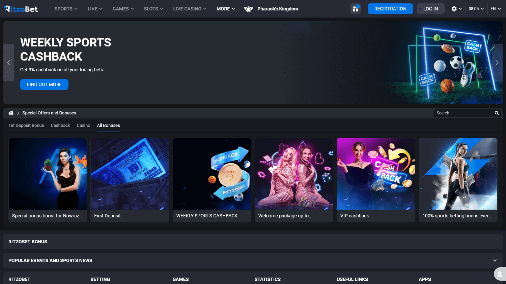
Task: Show next banner slide
Action: 497,63
